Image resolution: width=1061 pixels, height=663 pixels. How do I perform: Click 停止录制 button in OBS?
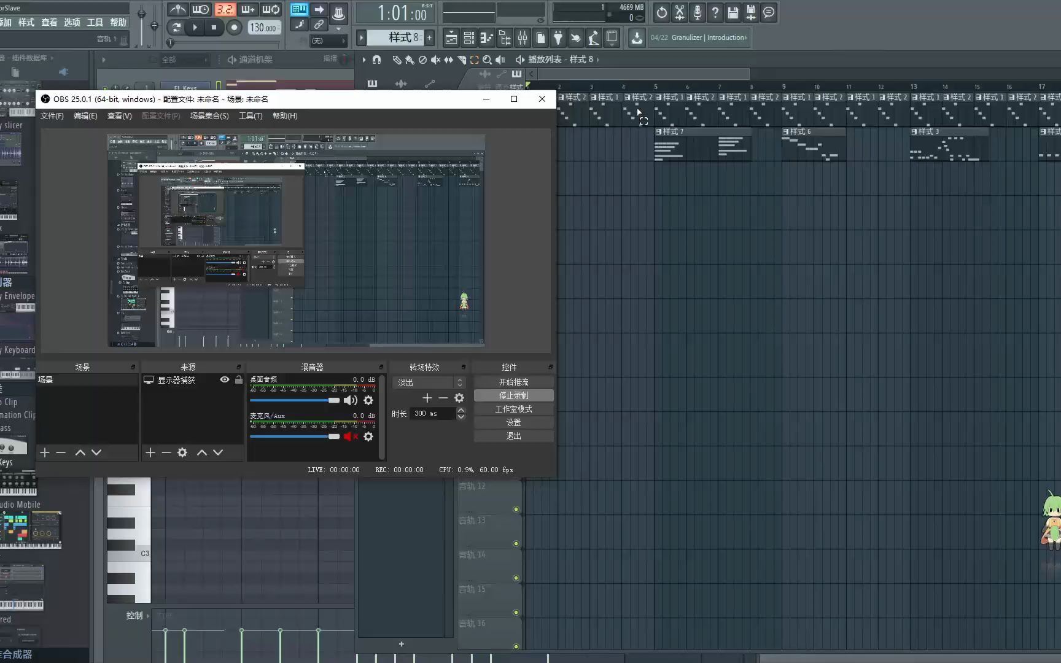tap(513, 395)
